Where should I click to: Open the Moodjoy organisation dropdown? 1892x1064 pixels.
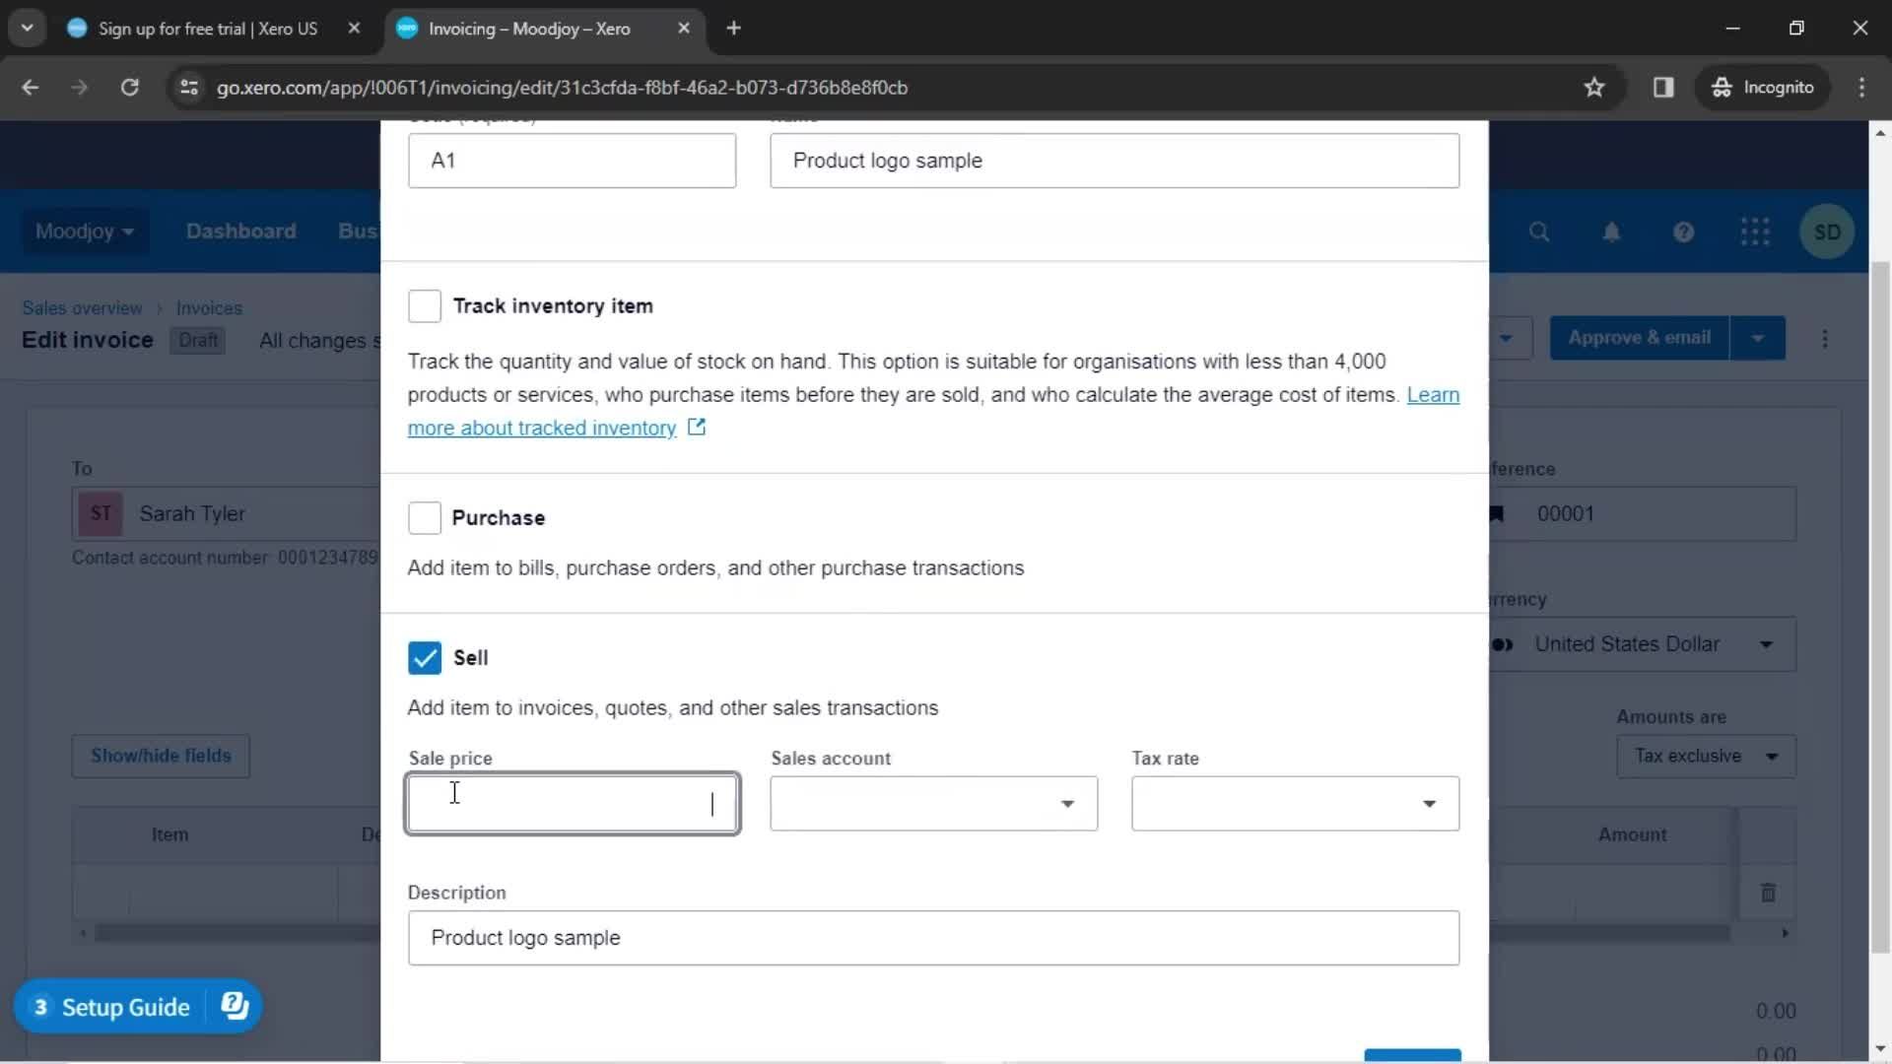click(85, 232)
